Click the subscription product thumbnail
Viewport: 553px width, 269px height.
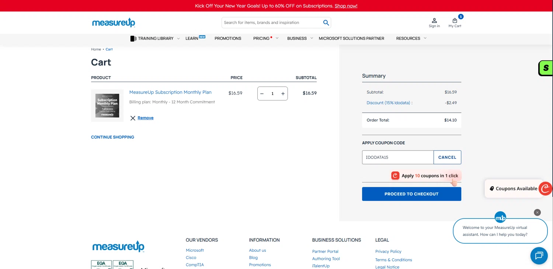pyautogui.click(x=107, y=106)
